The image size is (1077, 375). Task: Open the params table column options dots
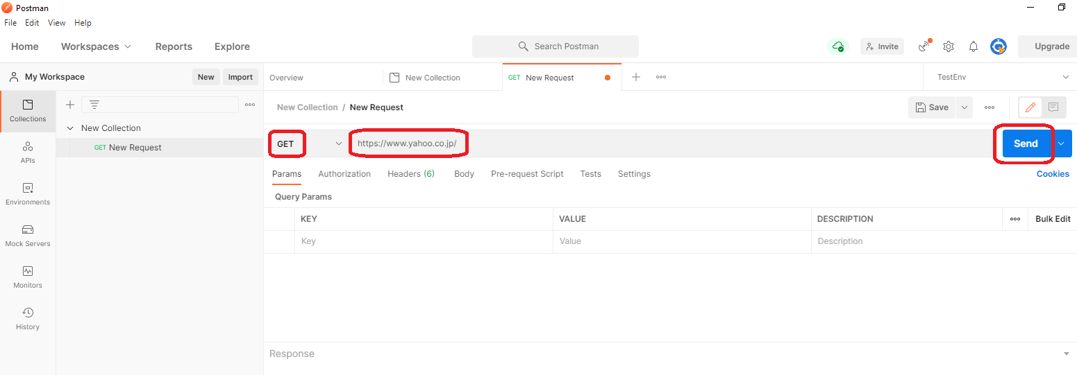pos(1015,219)
